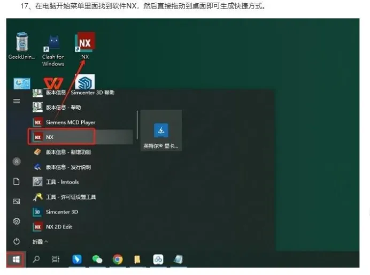Image resolution: width=370 pixels, height=275 pixels.
Task: Click the Windows Start button
Action: tap(16, 259)
